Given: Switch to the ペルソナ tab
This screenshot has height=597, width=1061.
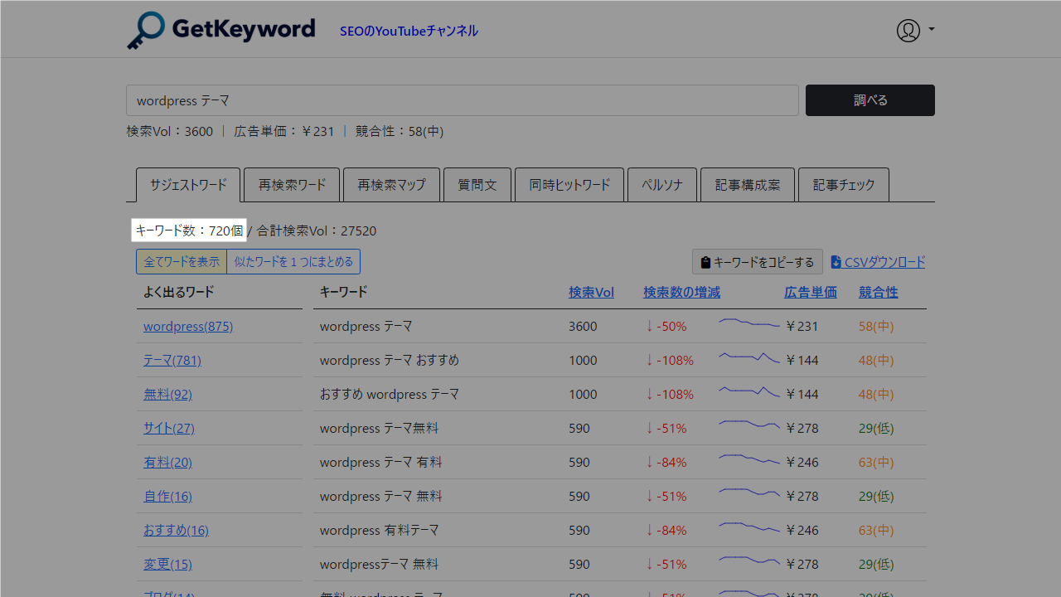Looking at the screenshot, I should pos(662,184).
